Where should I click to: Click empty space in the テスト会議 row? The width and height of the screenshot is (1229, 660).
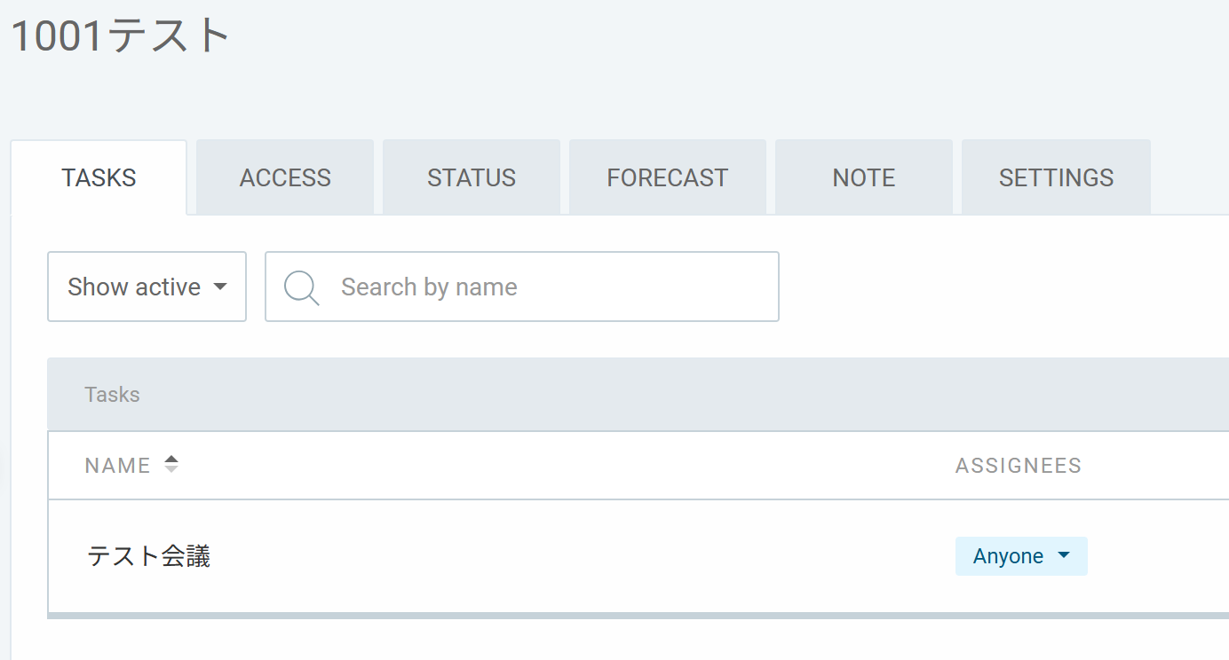coord(577,556)
